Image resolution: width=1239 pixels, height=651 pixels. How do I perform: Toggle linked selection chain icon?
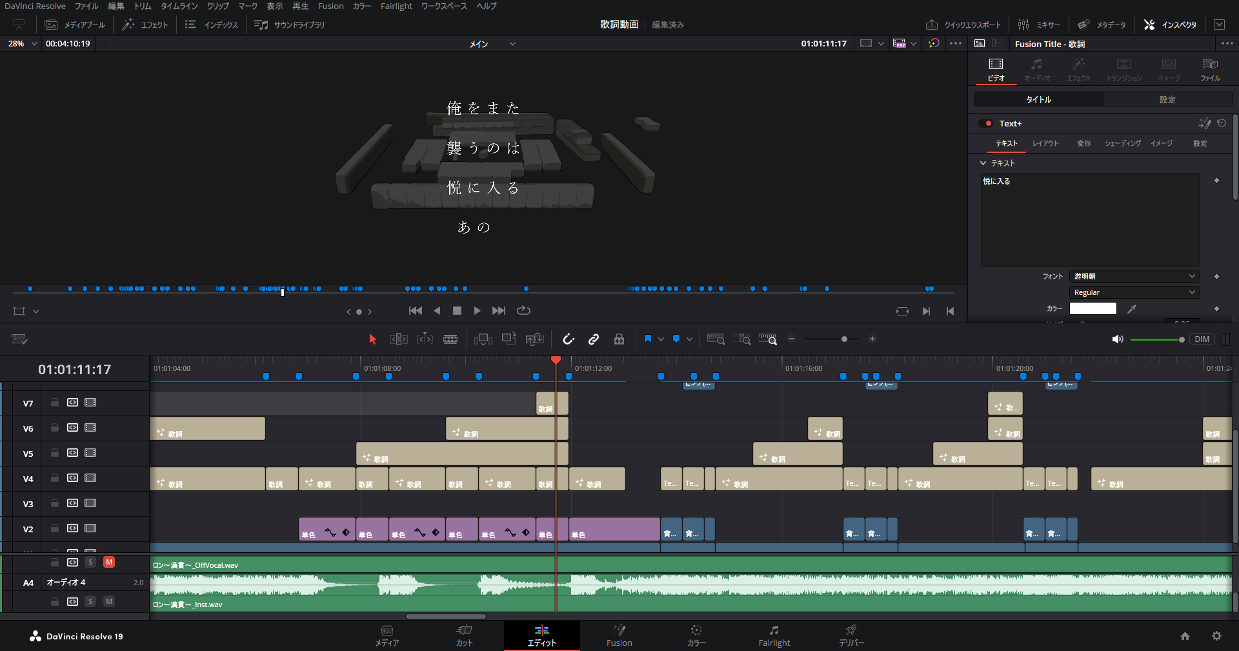(x=594, y=339)
